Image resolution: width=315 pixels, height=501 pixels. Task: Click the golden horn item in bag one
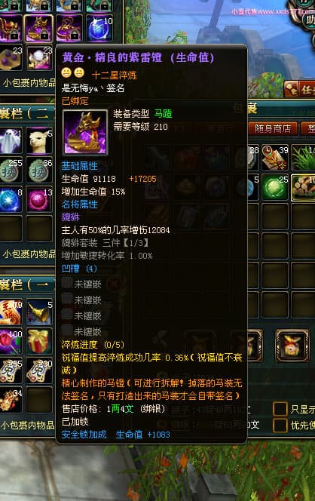(x=39, y=312)
